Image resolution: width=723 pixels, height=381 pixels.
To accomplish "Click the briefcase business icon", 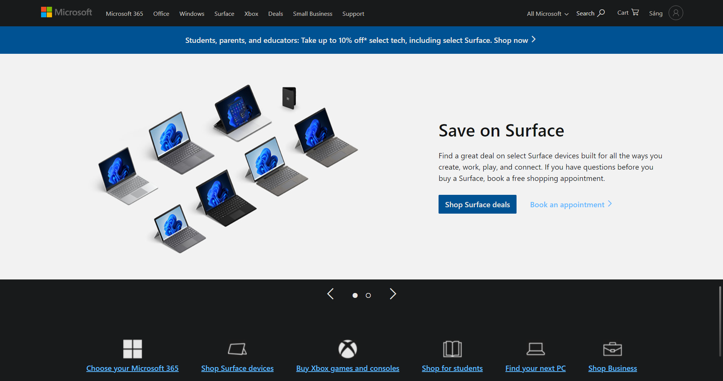I will (x=613, y=349).
